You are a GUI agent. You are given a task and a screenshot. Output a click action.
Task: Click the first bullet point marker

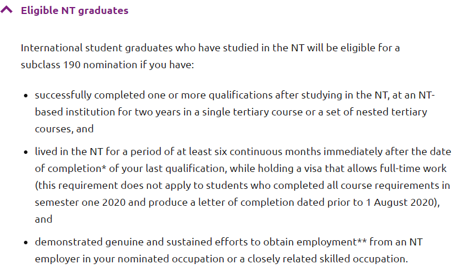pyautogui.click(x=26, y=95)
